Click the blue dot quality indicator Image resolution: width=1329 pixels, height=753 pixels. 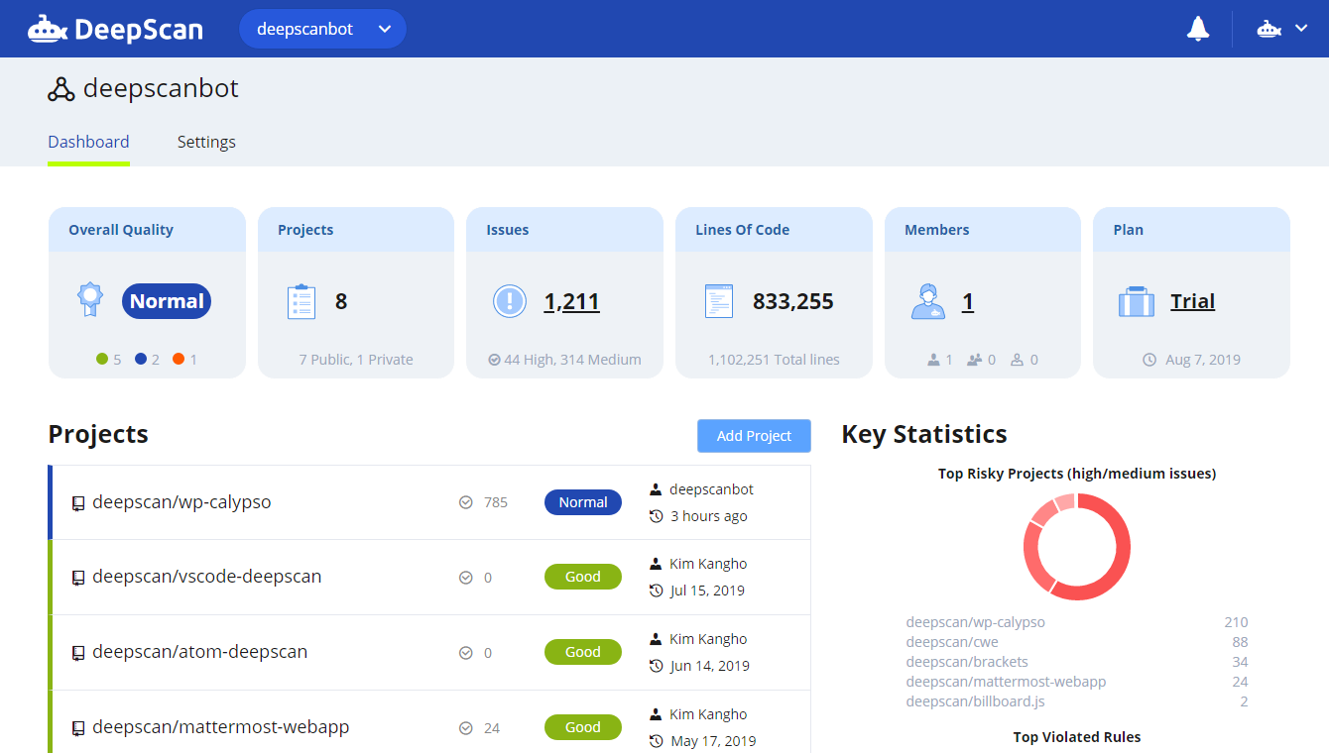coord(141,360)
